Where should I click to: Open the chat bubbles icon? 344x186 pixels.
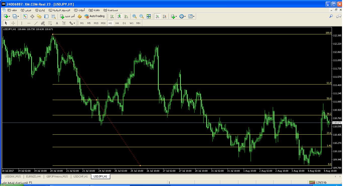pyautogui.click(x=338, y=16)
